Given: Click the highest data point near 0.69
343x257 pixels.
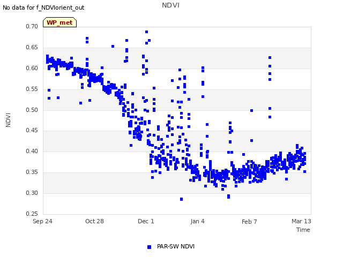Looking at the screenshot, I should tap(146, 32).
